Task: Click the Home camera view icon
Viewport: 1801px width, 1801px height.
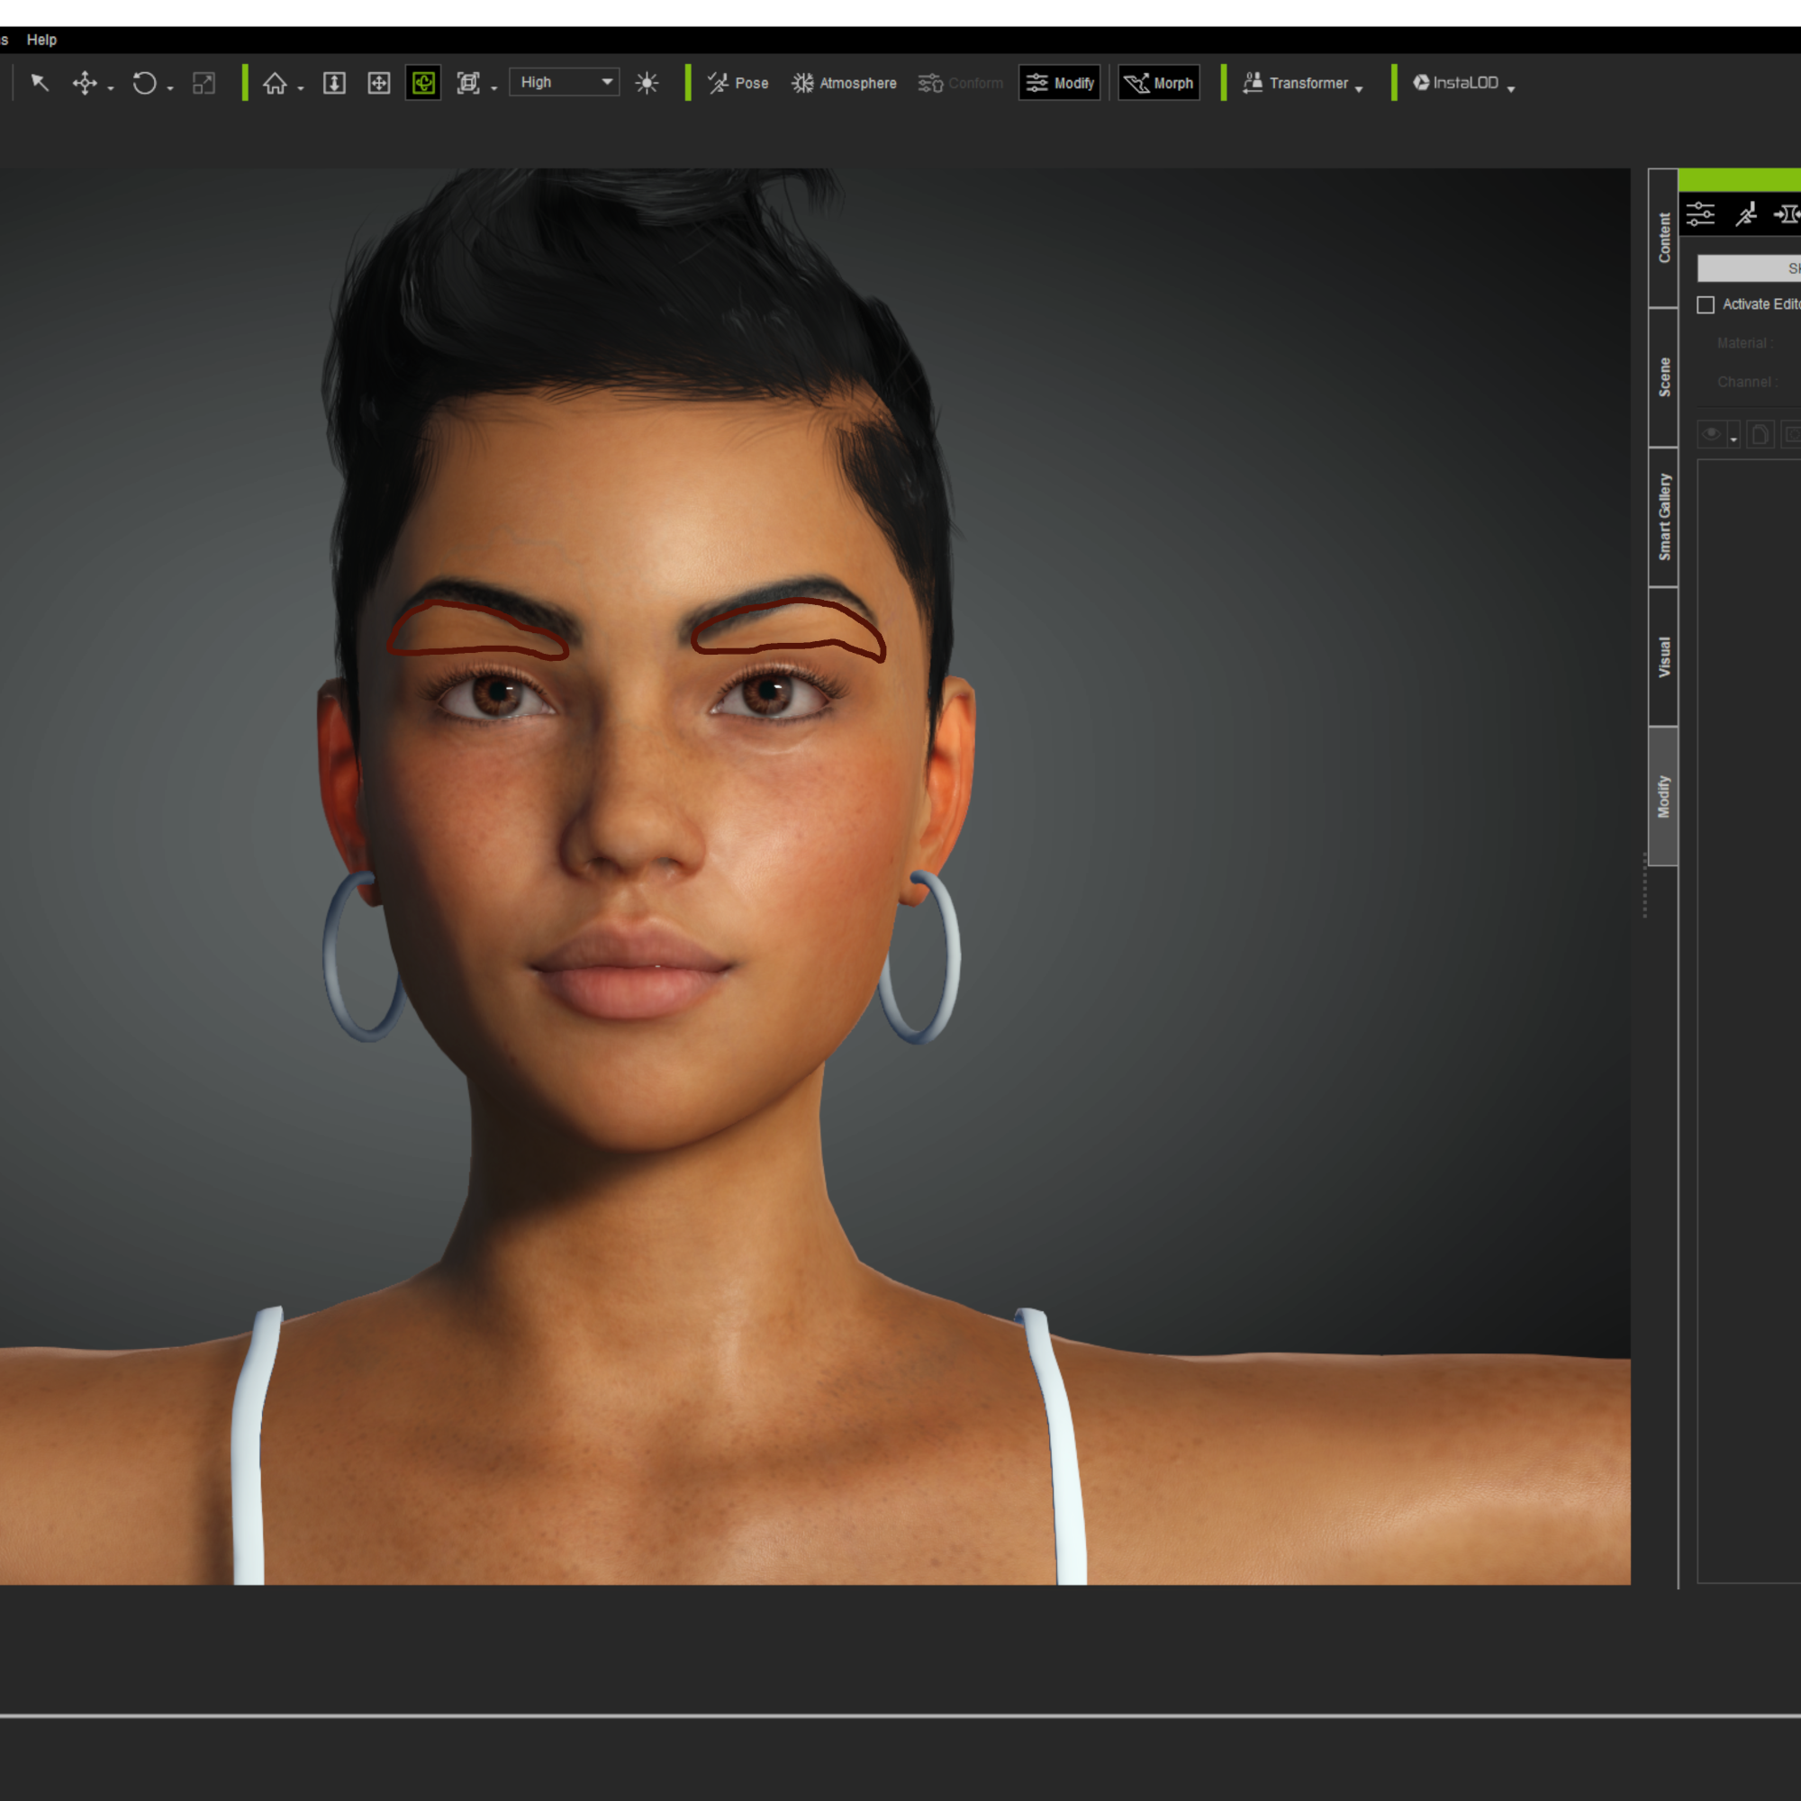Action: tap(275, 83)
